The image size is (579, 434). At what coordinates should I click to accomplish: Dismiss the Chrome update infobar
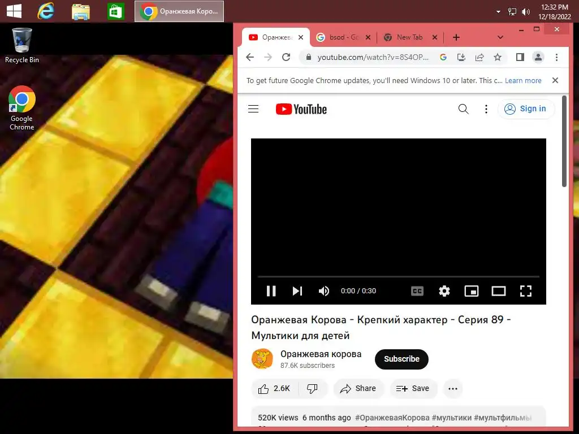click(555, 80)
